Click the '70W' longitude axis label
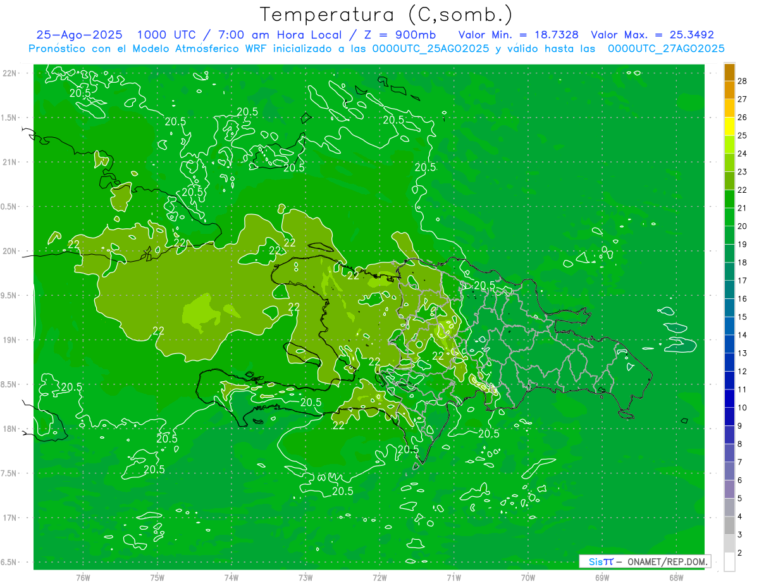This screenshot has width=759, height=586. 528,578
